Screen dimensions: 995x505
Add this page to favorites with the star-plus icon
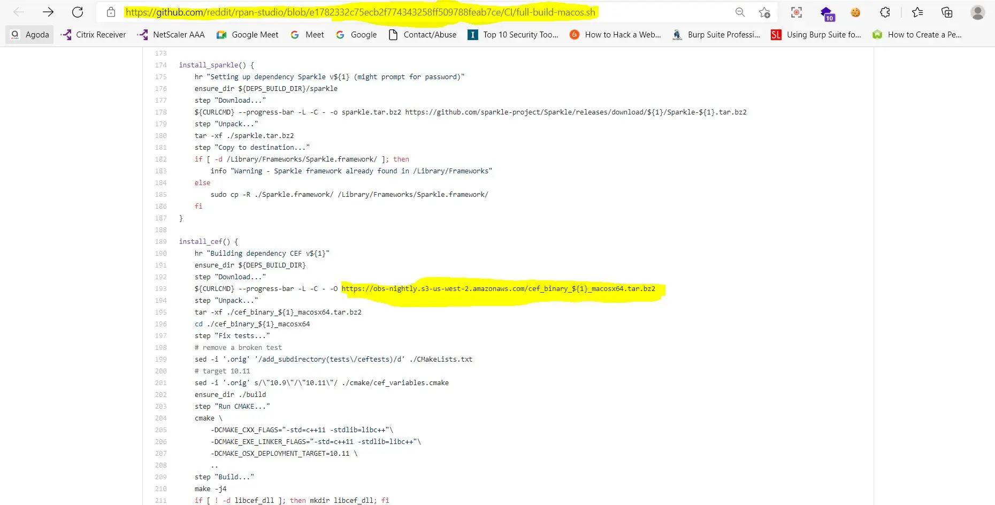coord(764,12)
